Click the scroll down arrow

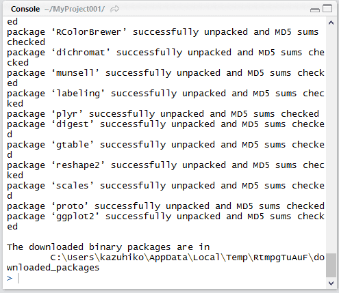point(331,283)
